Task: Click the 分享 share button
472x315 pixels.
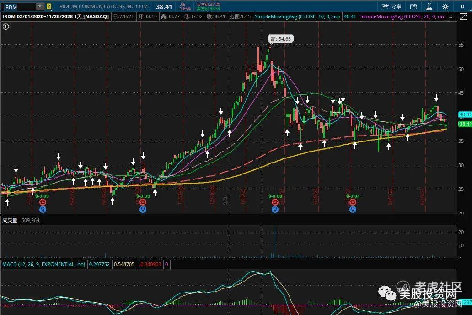Action: (x=392, y=6)
